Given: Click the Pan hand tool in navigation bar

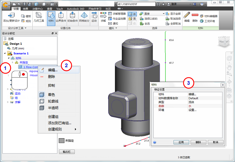Looking at the screenshot, I should (229, 67).
